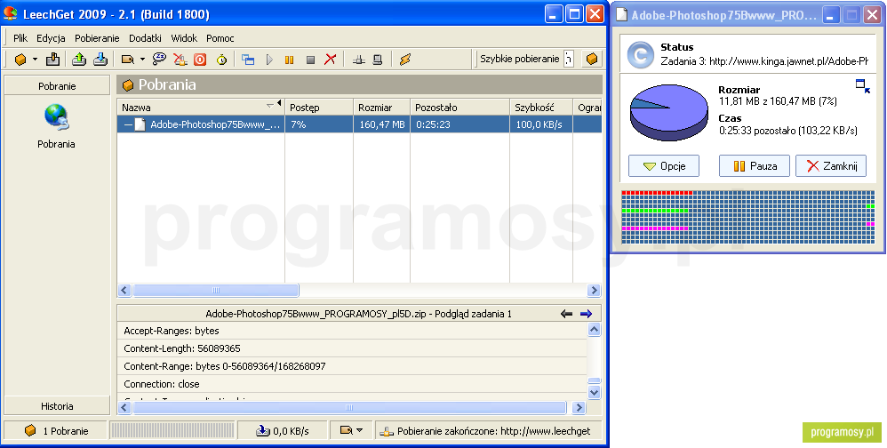887x448 pixels.
Task: Click right arrow of downloads list horizontal scrollbar
Action: point(594,290)
